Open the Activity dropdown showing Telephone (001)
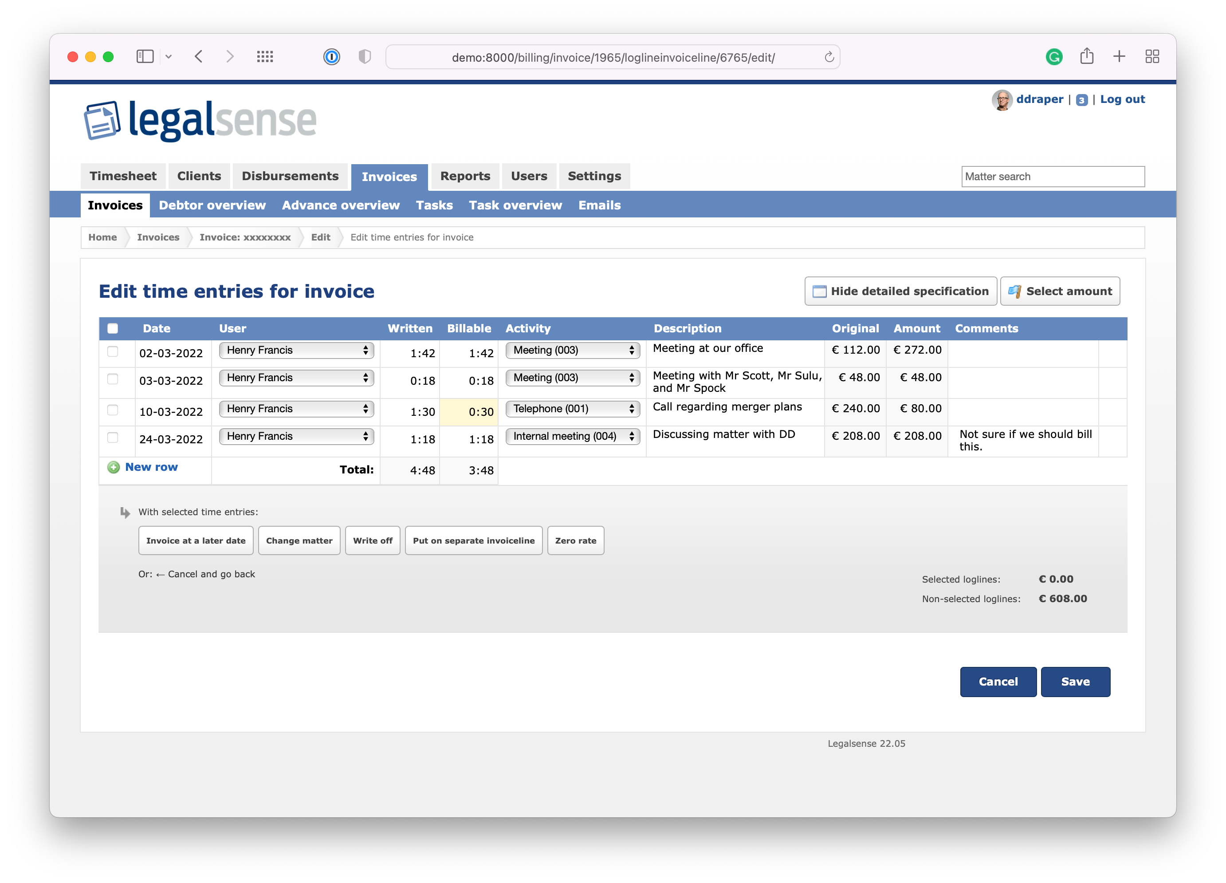The height and width of the screenshot is (883, 1226). [x=573, y=409]
